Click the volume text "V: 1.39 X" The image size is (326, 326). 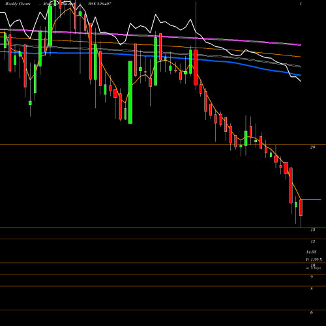314,259
